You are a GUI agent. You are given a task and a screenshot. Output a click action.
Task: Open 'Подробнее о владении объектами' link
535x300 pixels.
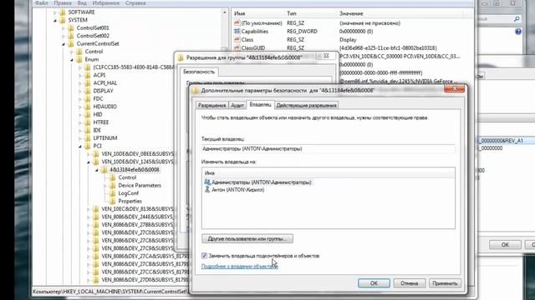coord(240,267)
